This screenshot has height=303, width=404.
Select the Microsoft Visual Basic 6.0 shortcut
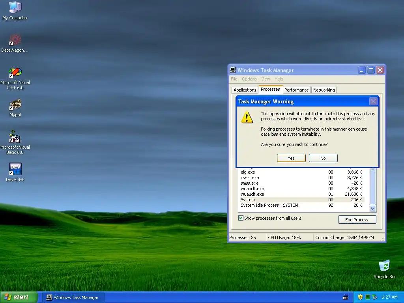point(15,143)
